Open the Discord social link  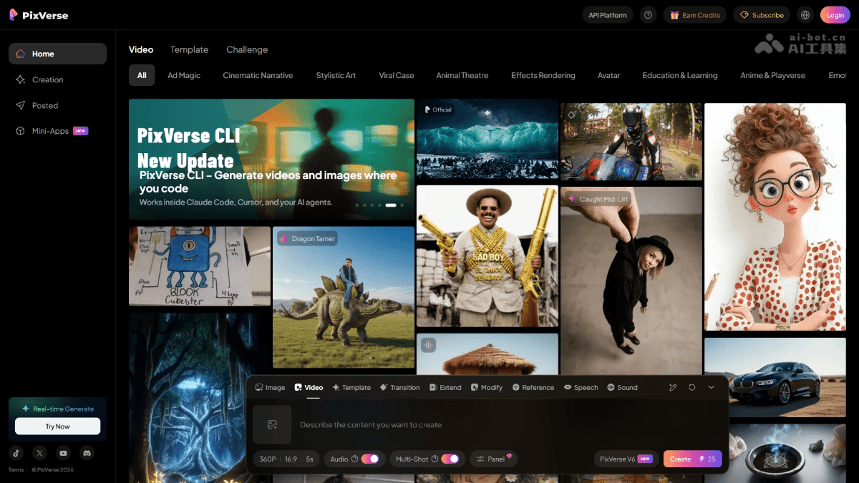(87, 453)
